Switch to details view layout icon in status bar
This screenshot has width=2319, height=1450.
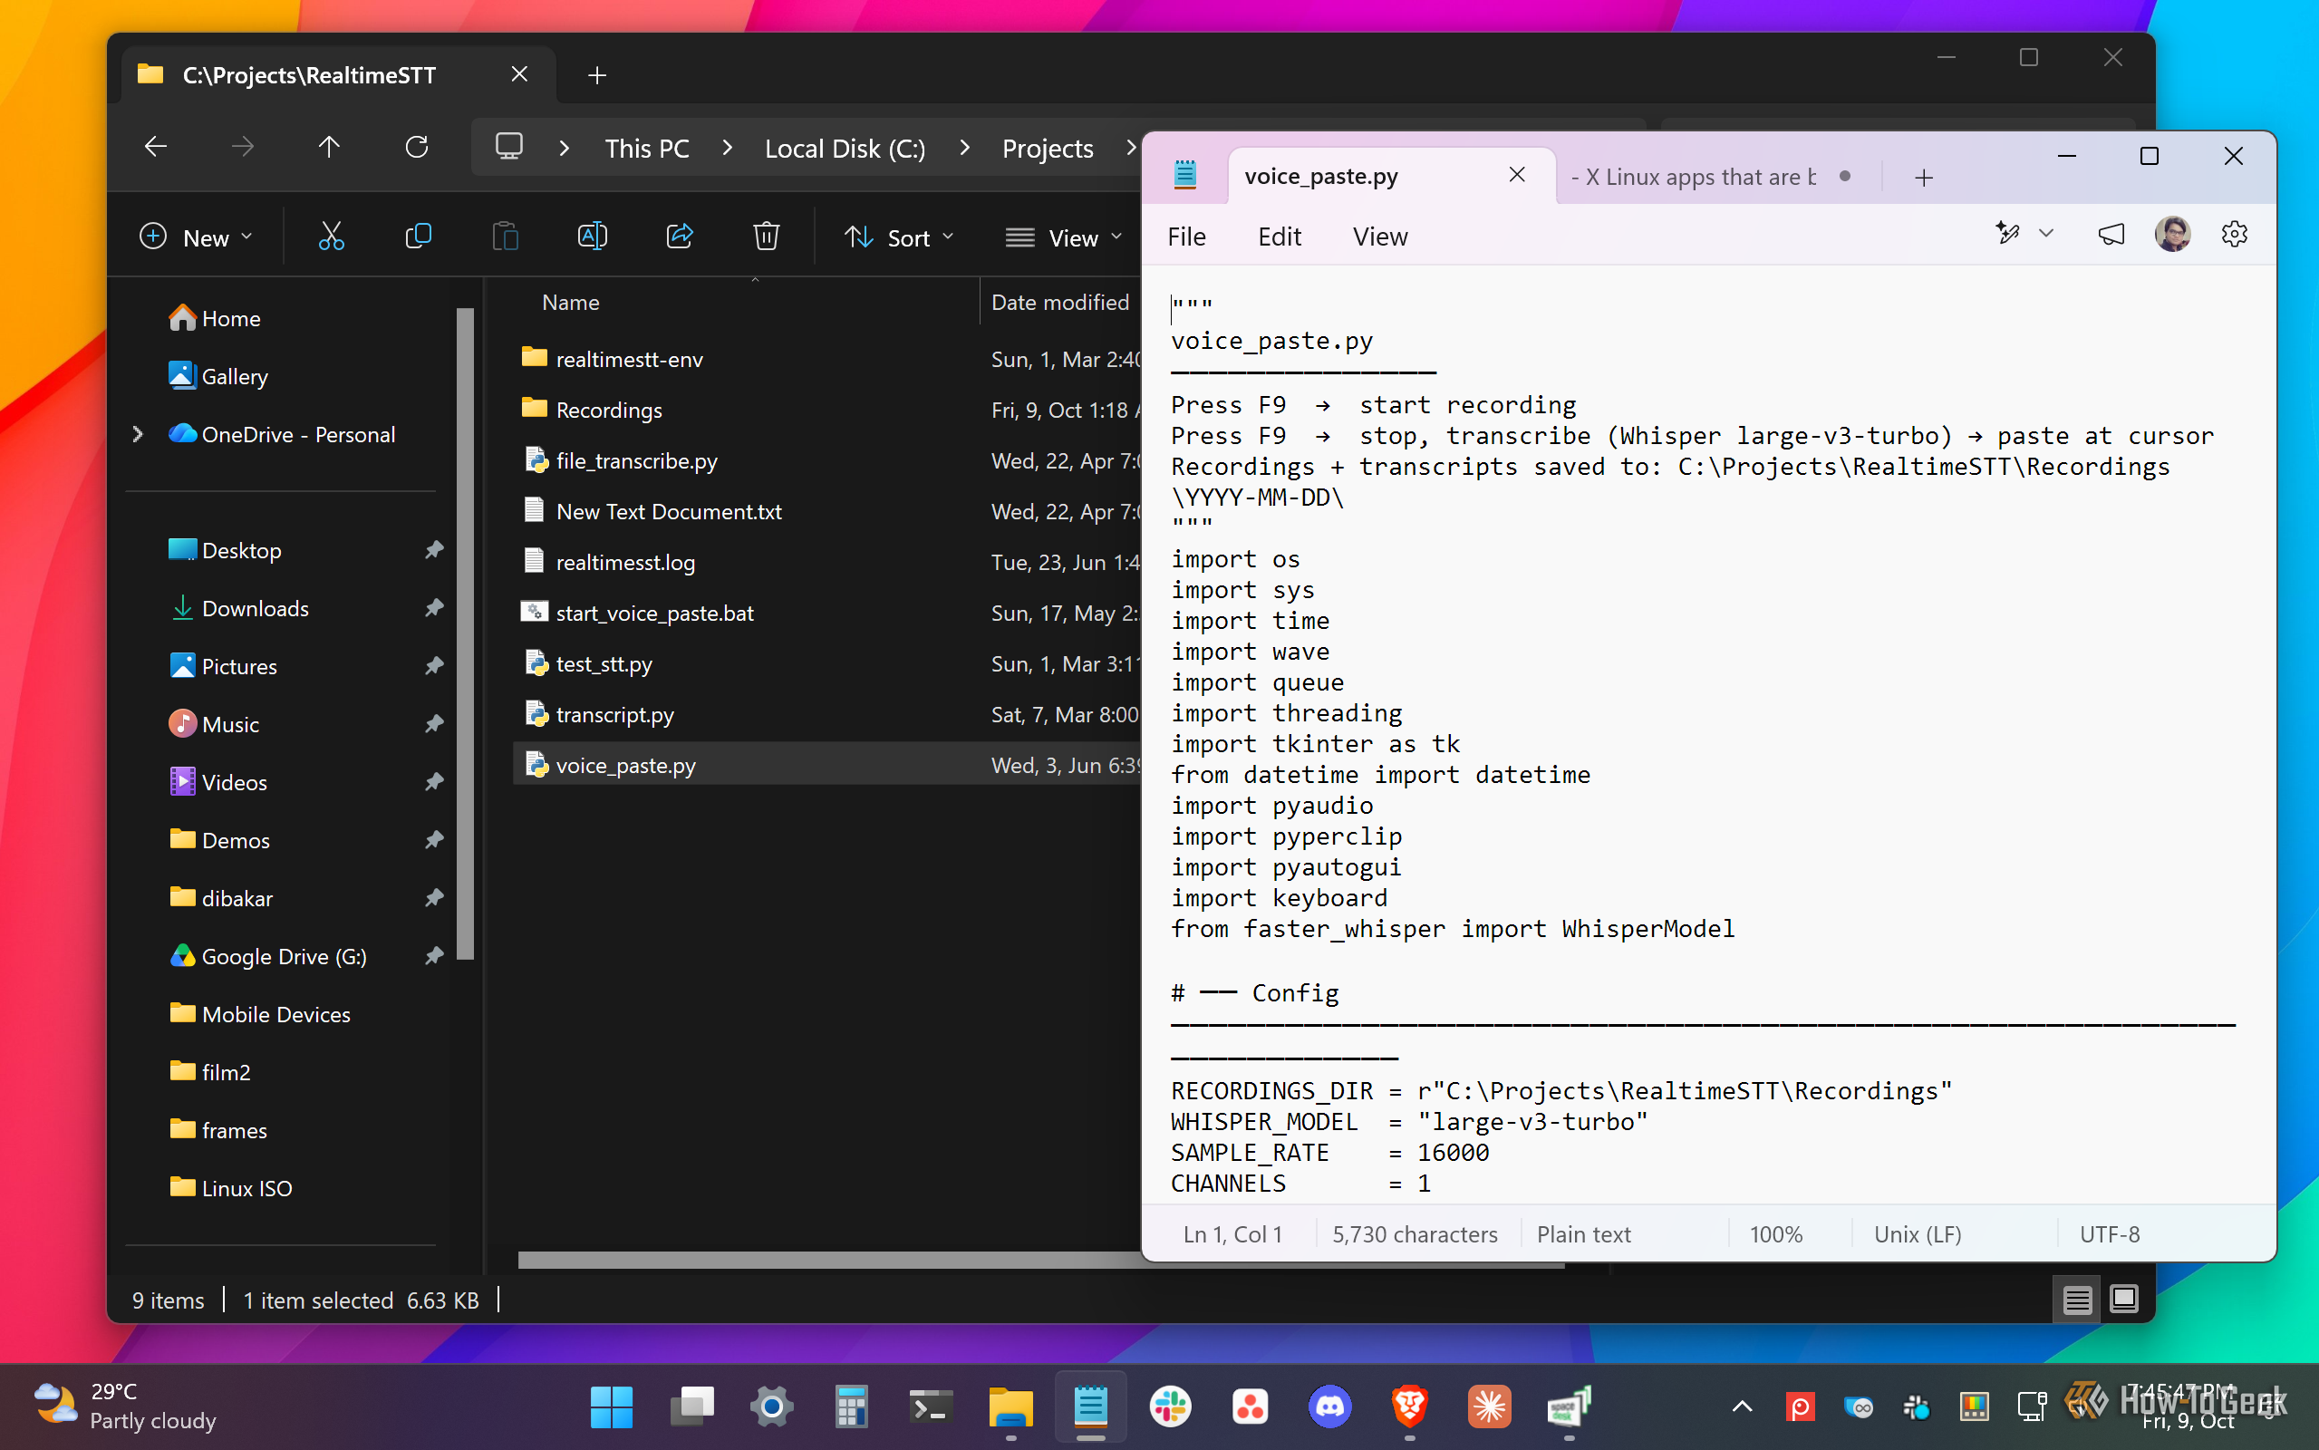tap(2076, 1300)
